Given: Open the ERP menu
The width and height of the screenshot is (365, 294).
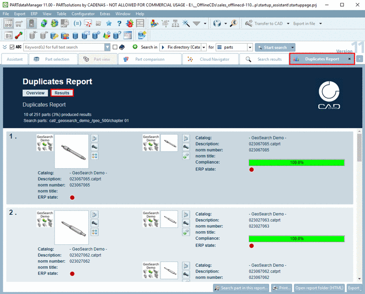Looking at the screenshot, I should click(x=34, y=14).
